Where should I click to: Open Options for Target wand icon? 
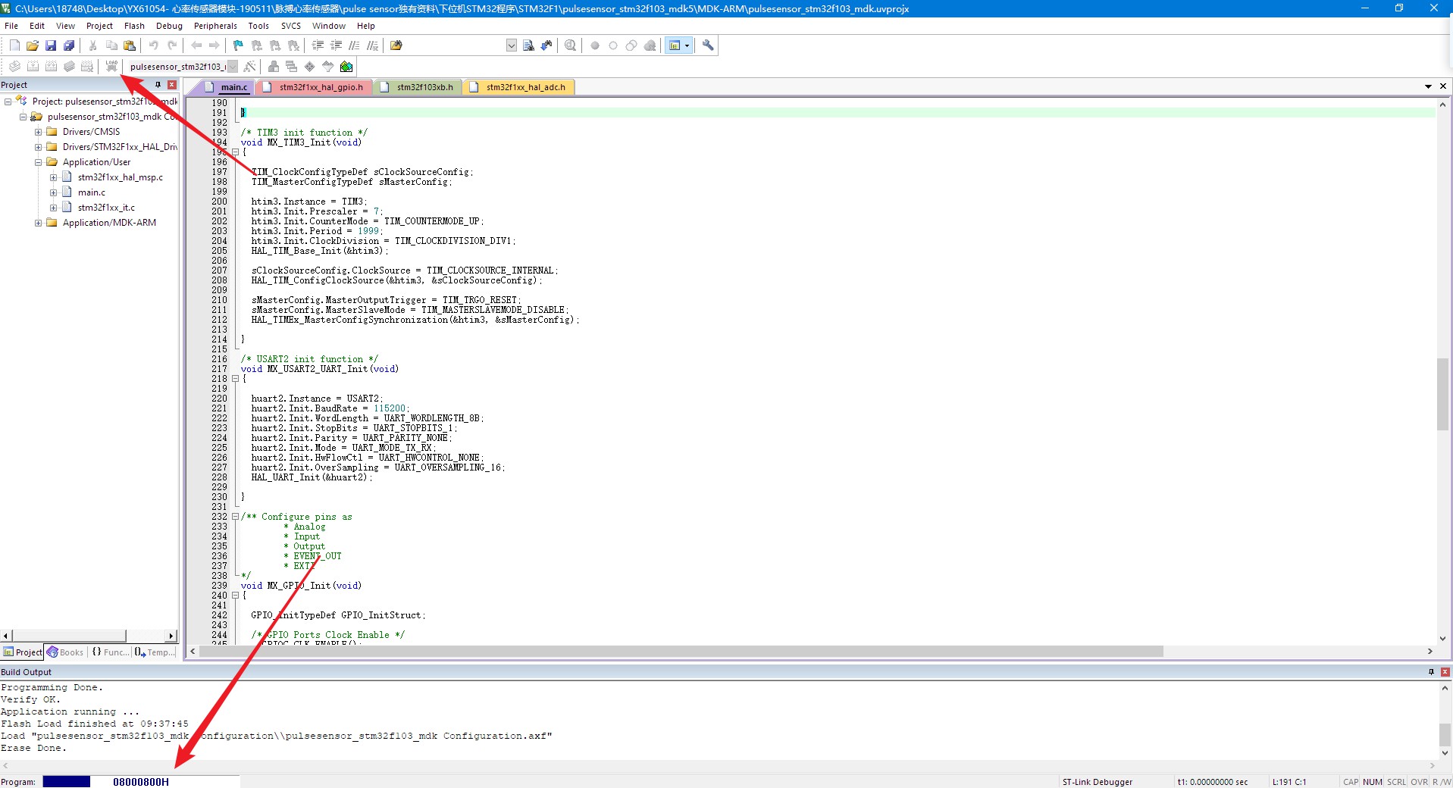coord(249,66)
